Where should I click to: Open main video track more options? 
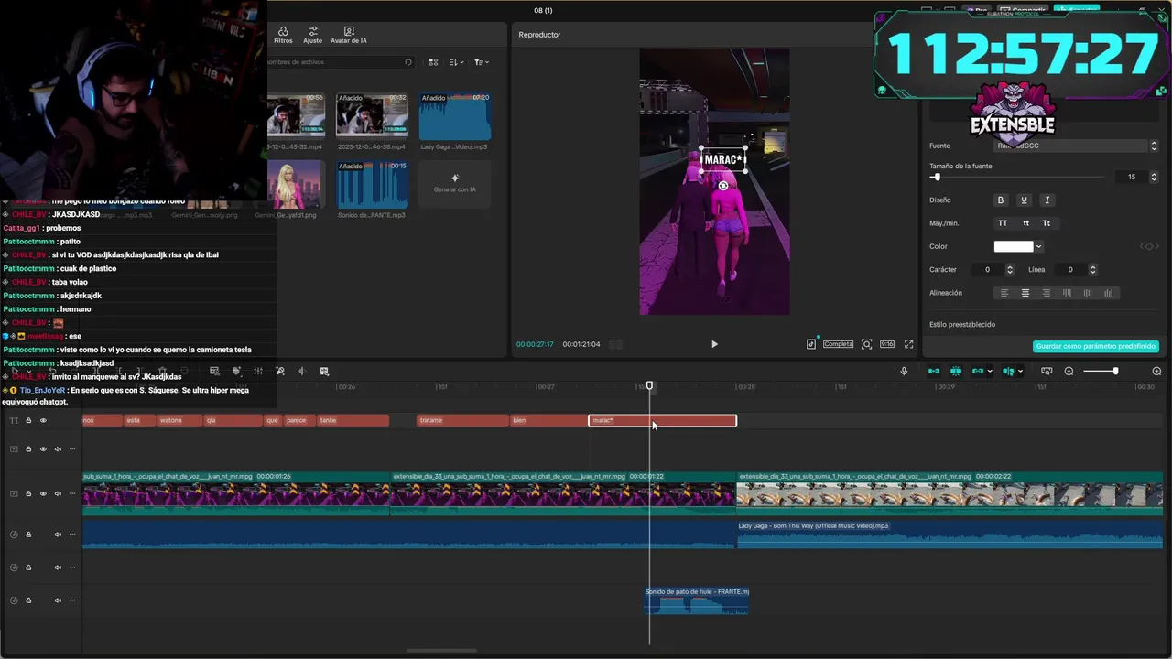pyautogui.click(x=72, y=493)
